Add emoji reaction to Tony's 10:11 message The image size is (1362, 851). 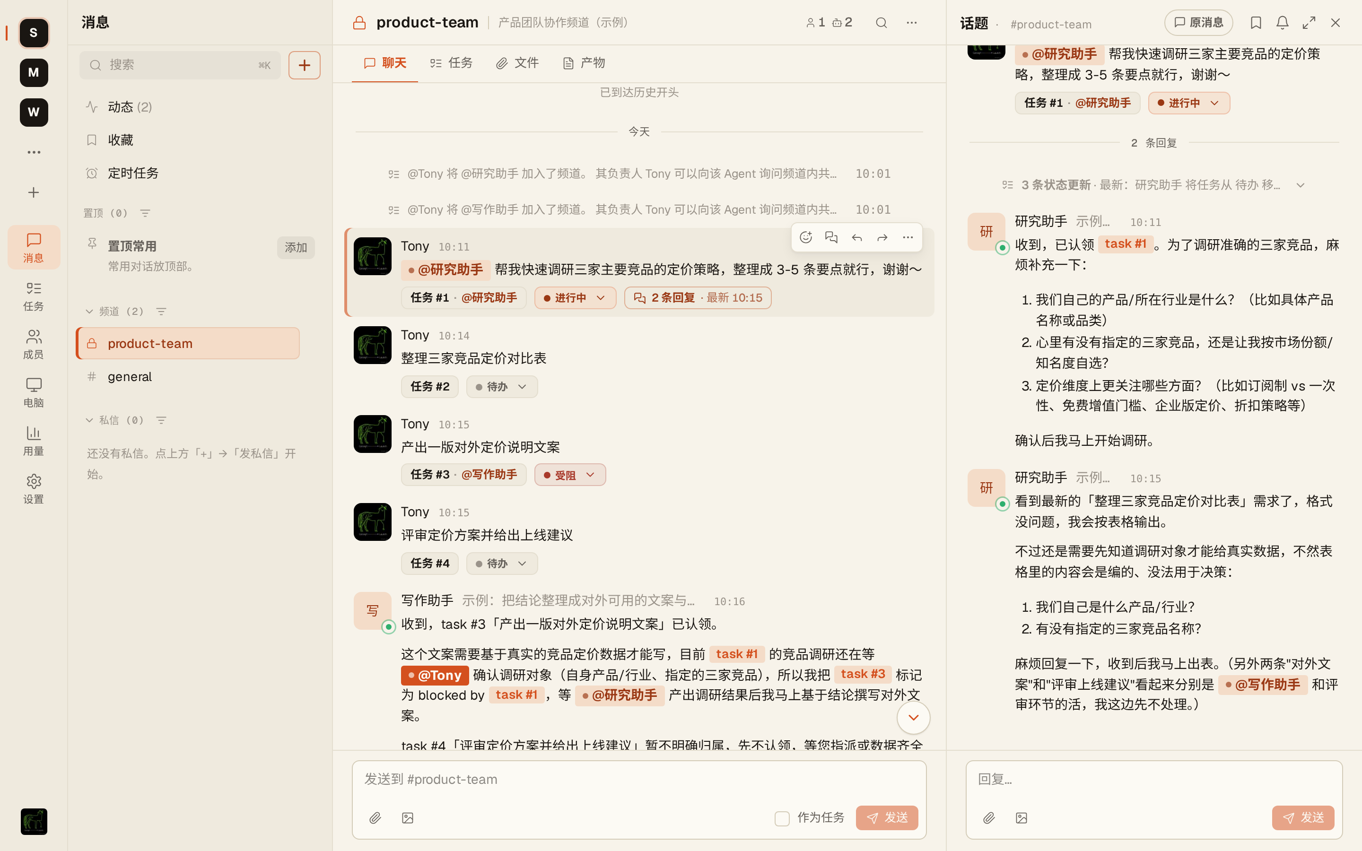(x=806, y=237)
